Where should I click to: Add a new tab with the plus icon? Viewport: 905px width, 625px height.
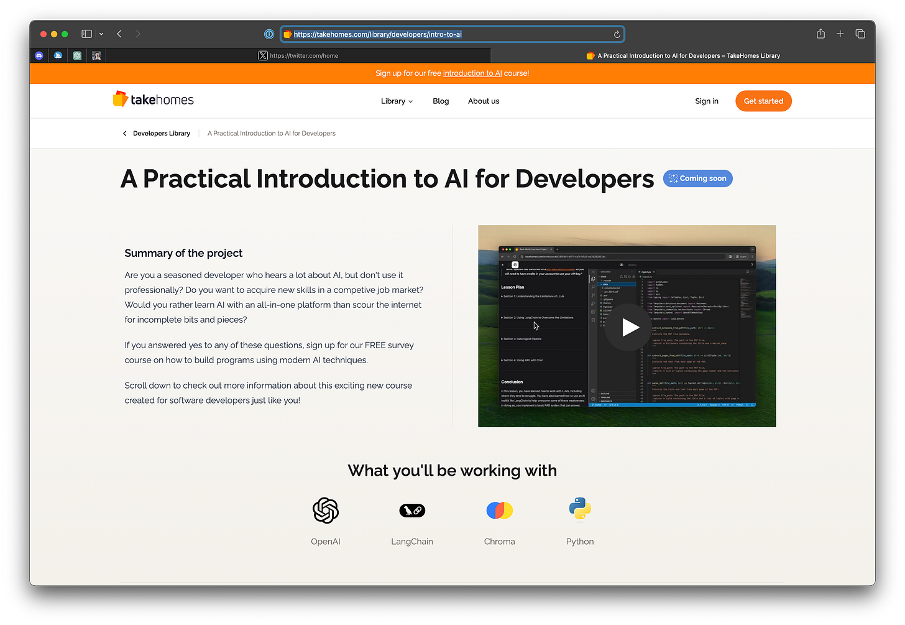point(840,34)
